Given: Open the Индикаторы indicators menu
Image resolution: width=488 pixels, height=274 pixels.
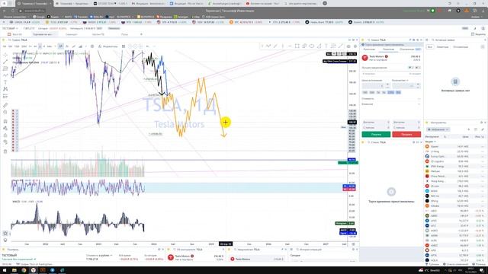Looking at the screenshot, I should coord(108,46).
